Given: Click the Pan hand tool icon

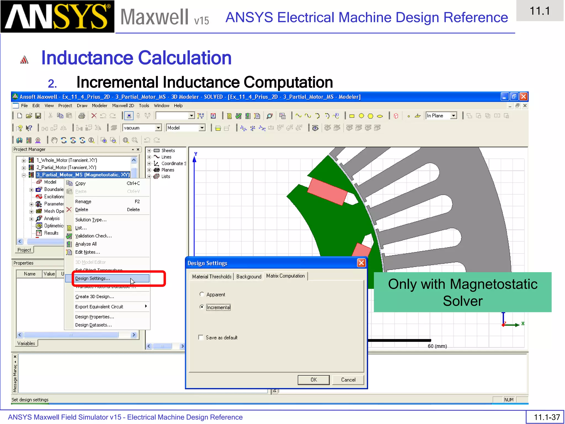Looking at the screenshot, I should click(x=54, y=140).
